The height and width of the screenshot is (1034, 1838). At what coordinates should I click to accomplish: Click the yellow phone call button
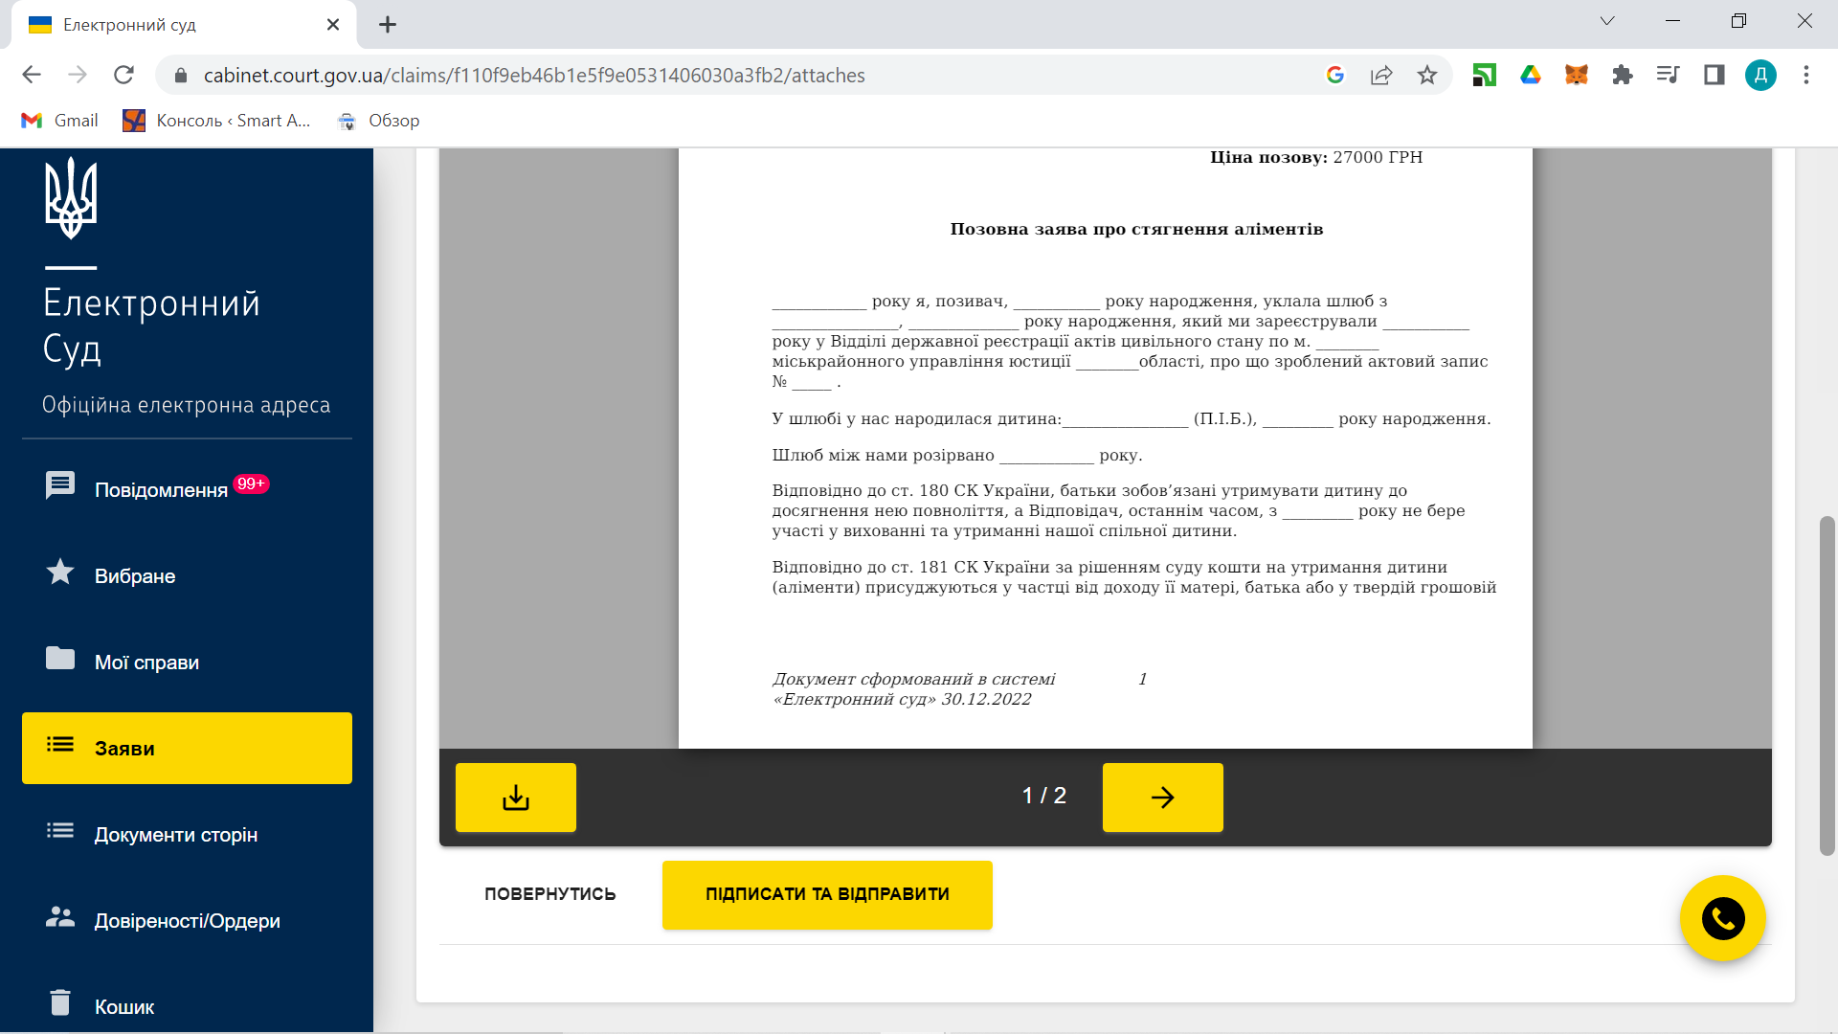point(1722,919)
